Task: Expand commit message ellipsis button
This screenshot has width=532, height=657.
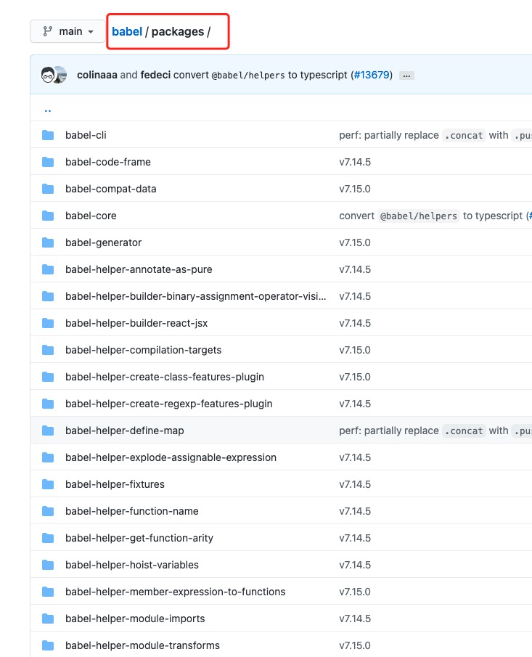Action: tap(406, 76)
